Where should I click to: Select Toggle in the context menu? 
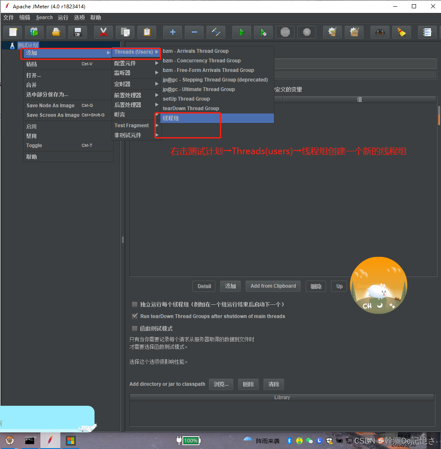tap(68, 145)
